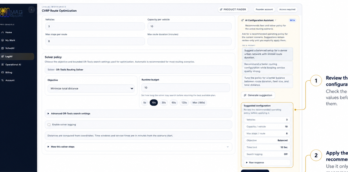This screenshot has width=348, height=172.
Task: Click the suggested Vehicles row
Action: (267, 120)
